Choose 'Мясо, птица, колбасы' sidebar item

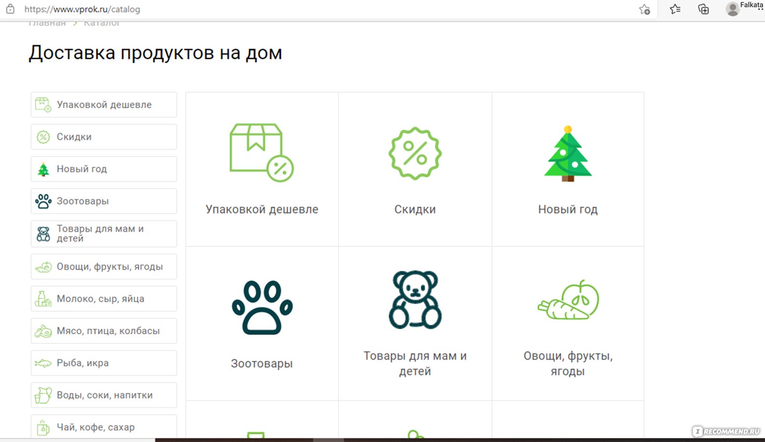[x=104, y=331]
